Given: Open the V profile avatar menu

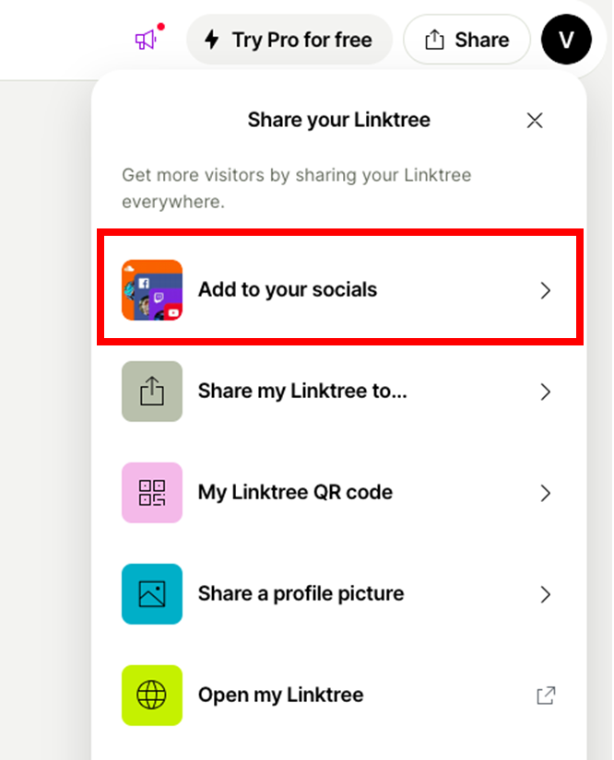Looking at the screenshot, I should click(566, 40).
